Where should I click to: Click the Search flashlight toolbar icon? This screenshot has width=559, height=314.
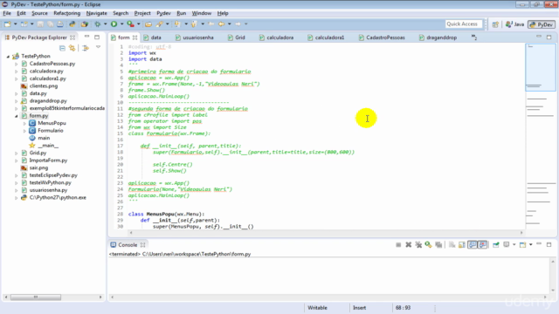(159, 24)
